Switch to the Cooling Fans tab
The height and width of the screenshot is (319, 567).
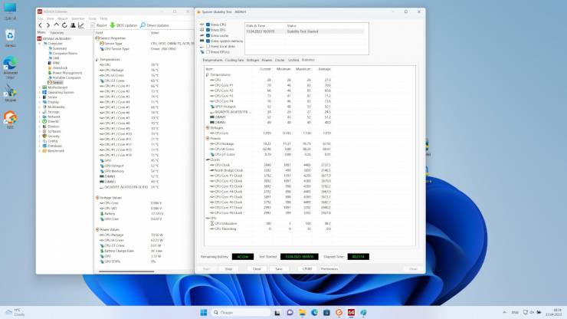pos(234,60)
